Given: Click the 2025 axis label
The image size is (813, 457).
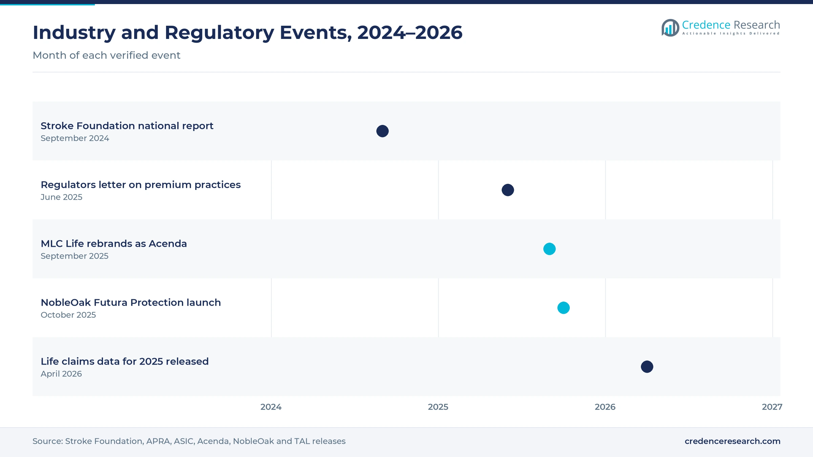Looking at the screenshot, I should tap(438, 407).
